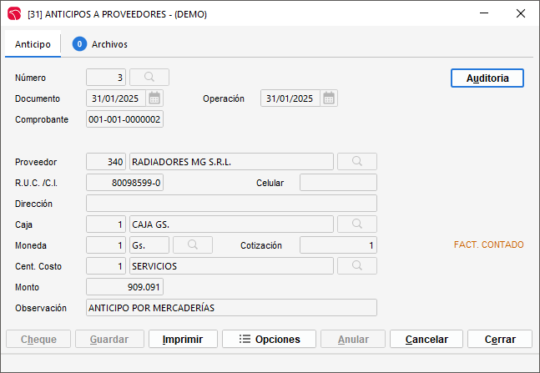540x373 pixels.
Task: Open the Documento date calendar picker
Action: [x=154, y=98]
